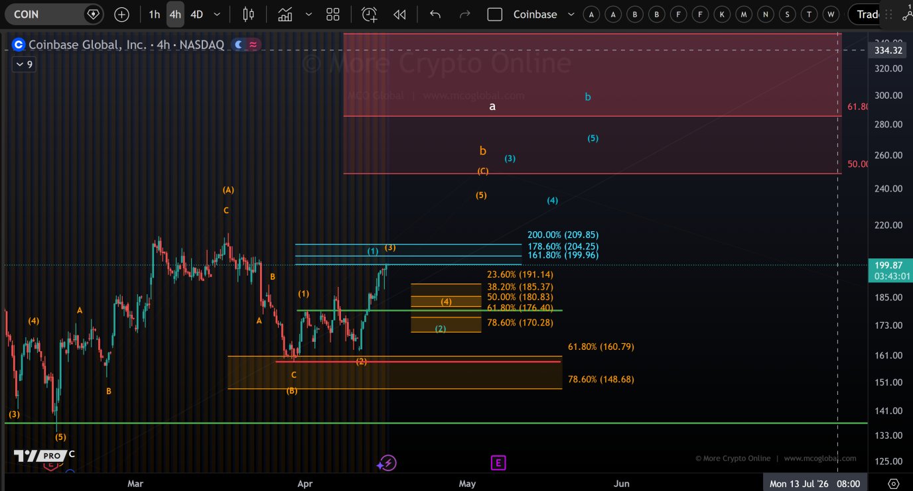This screenshot has height=491, width=913.
Task: Open the Indicators panel
Action: (285, 14)
